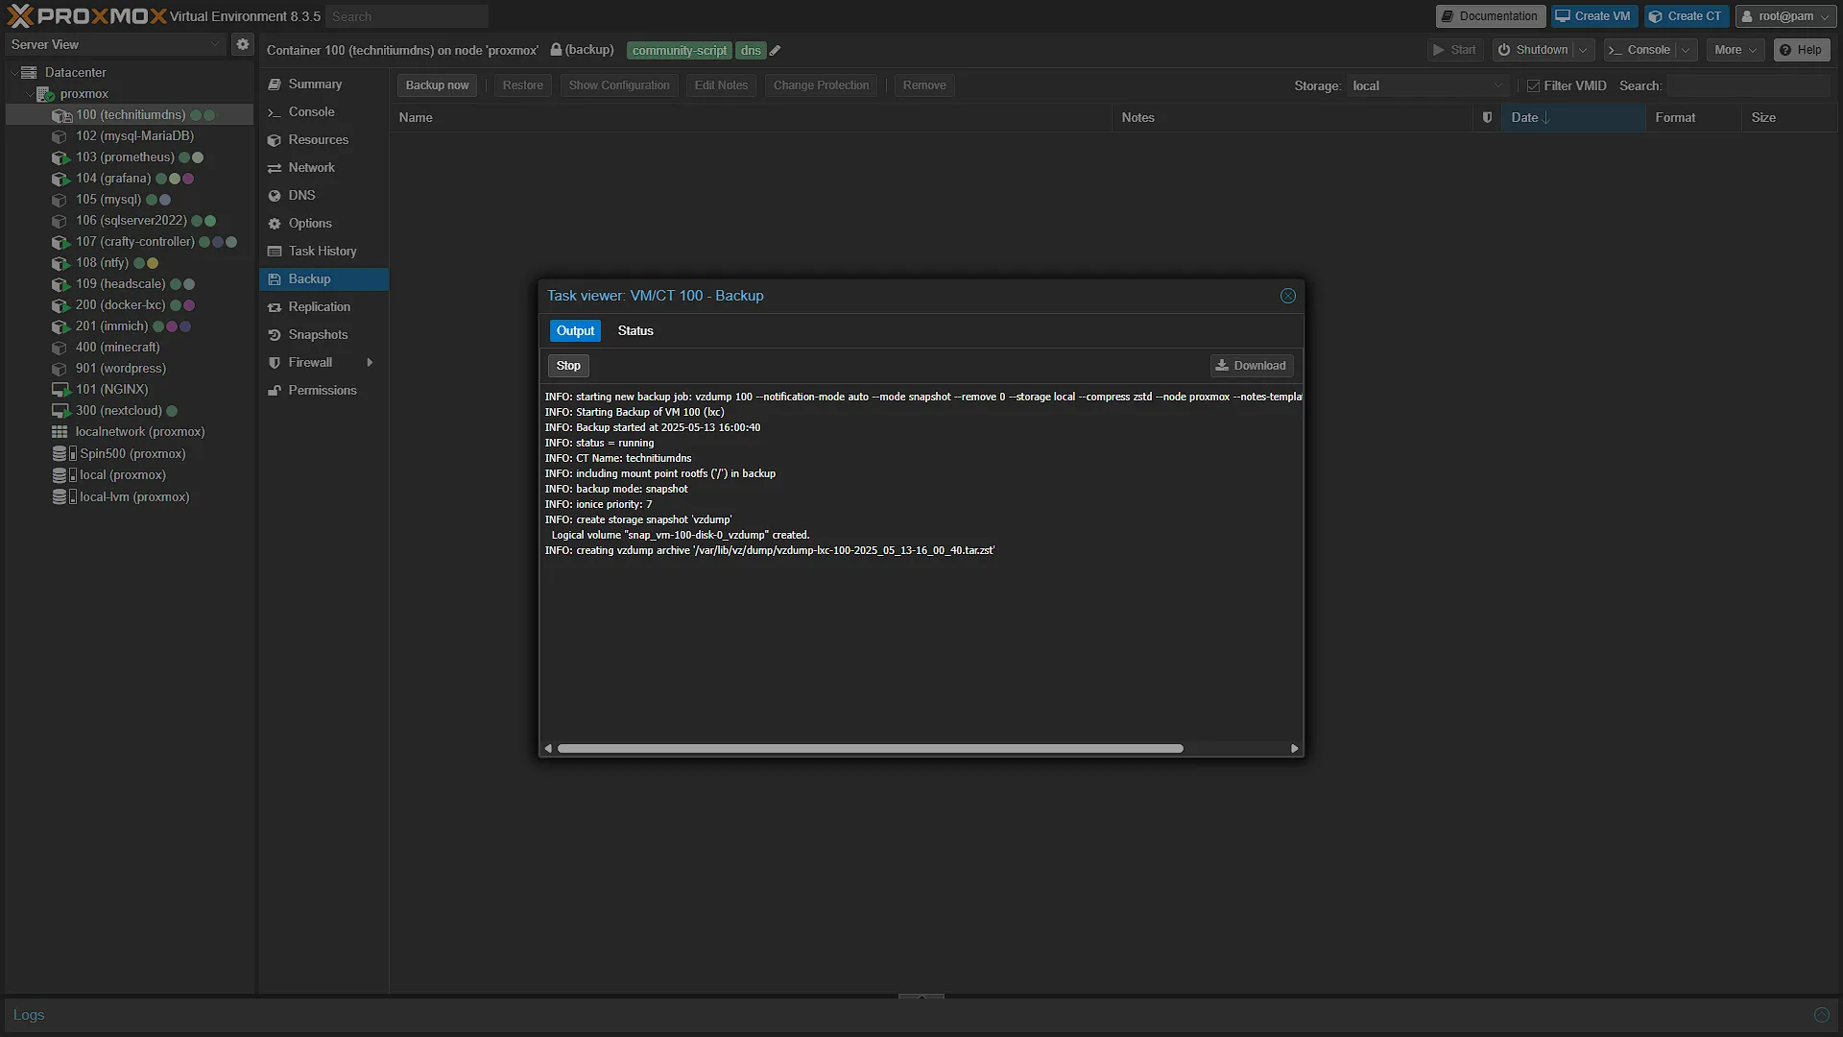
Task: Click the Permissions unlock icon
Action: 275,391
